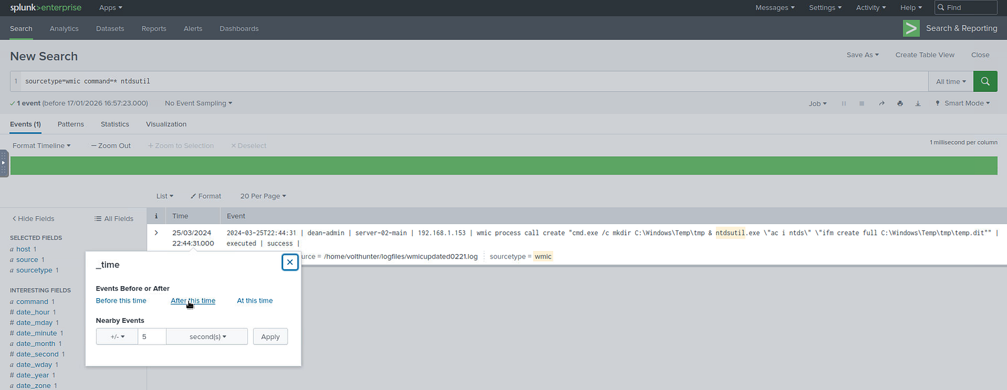The height and width of the screenshot is (390, 1007).
Task: Click Hide Fields
Action: click(33, 218)
